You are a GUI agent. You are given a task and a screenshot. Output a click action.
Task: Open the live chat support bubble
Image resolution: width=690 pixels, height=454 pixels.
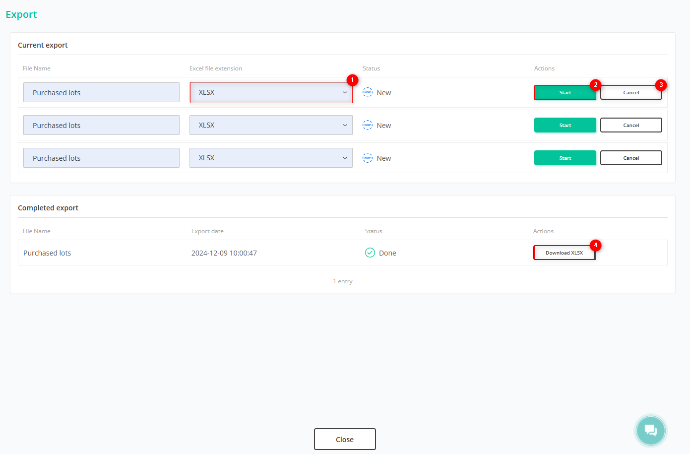(650, 431)
